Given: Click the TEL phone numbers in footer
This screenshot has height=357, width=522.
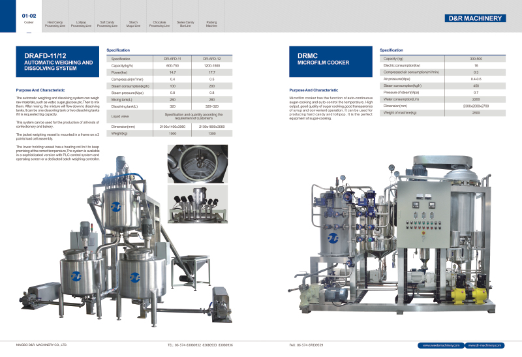Looking at the screenshot, I should pos(200,345).
